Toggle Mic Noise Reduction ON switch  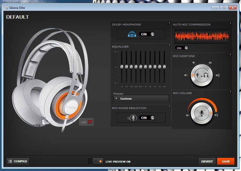click(x=147, y=118)
